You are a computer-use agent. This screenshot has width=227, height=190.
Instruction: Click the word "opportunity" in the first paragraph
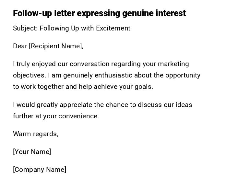tap(183, 75)
